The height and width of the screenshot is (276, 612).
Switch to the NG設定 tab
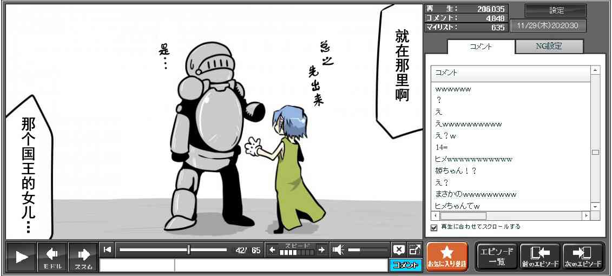tap(549, 47)
